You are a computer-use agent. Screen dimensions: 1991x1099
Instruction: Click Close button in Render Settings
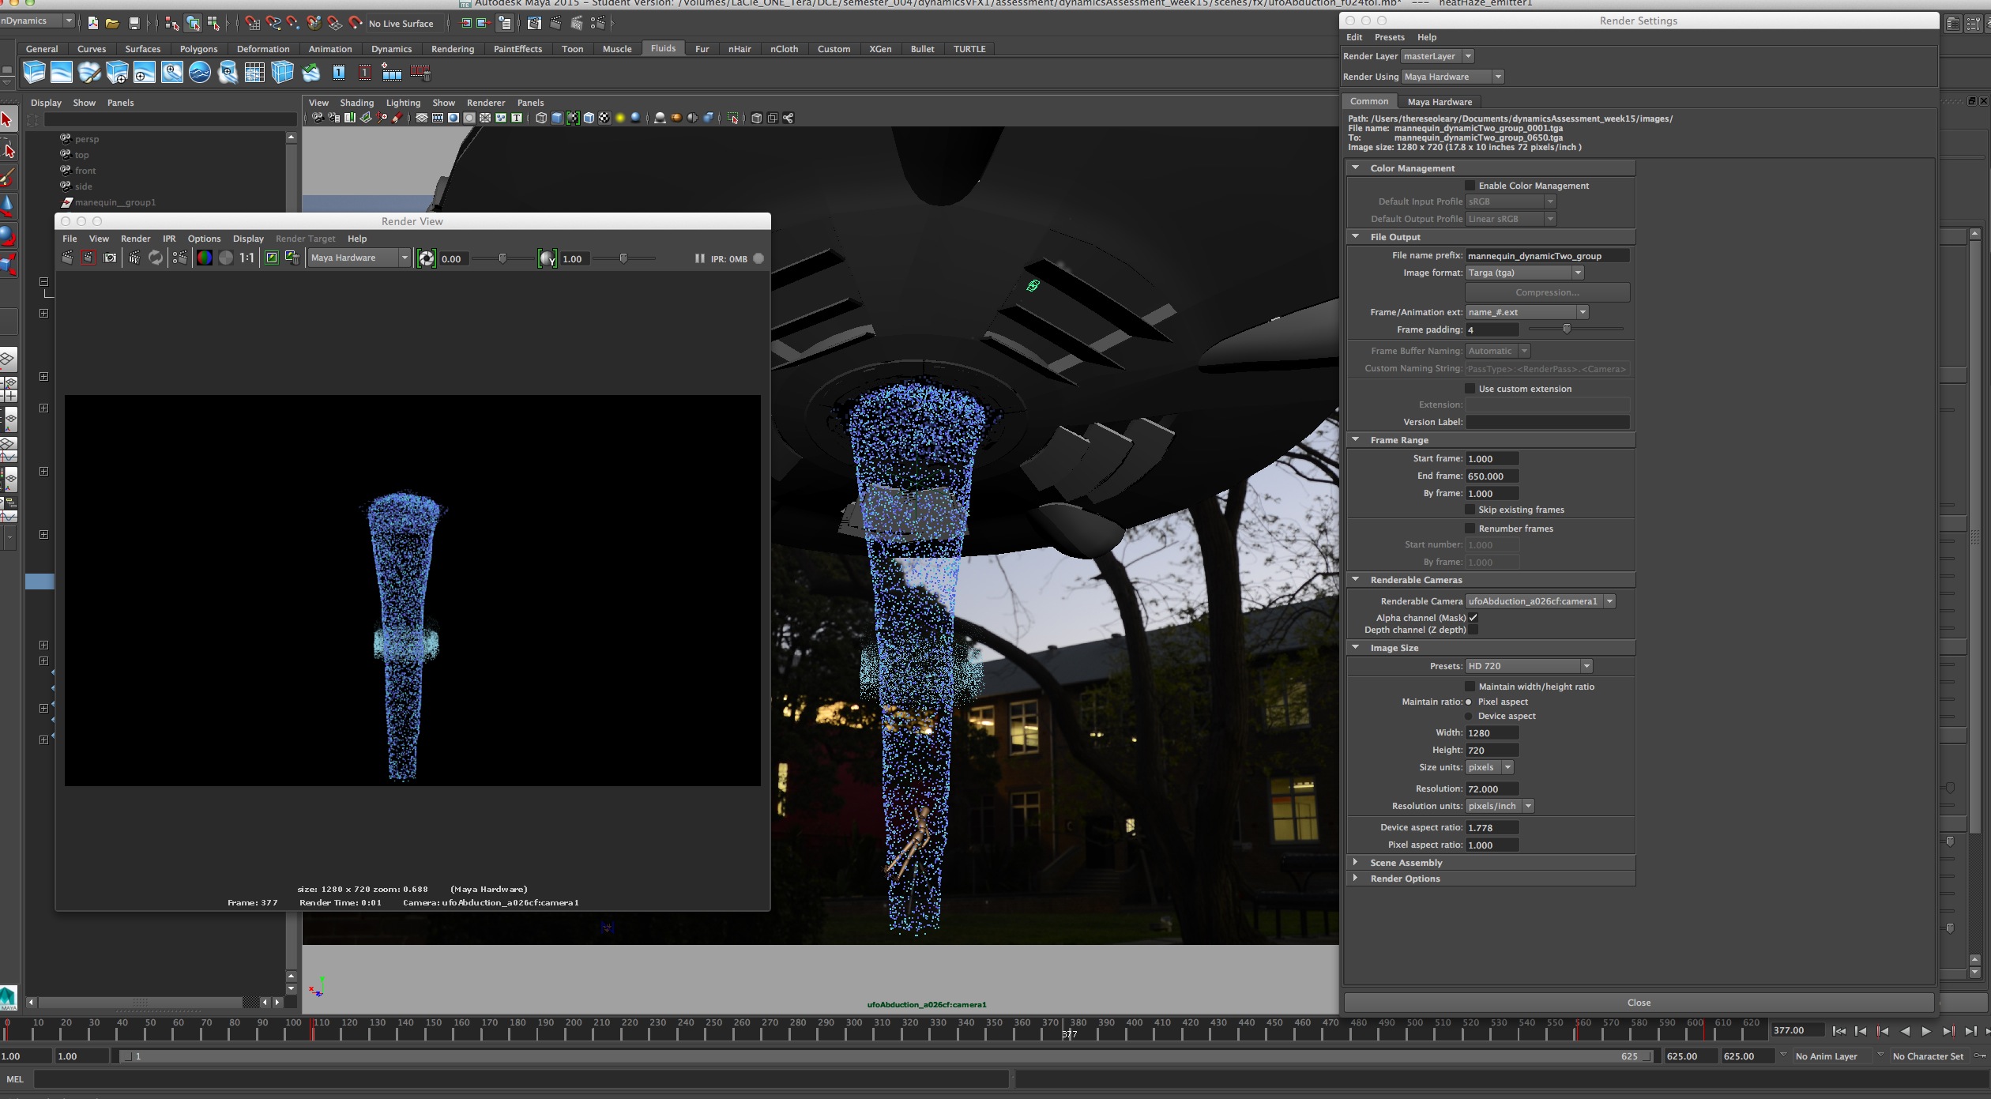point(1638,1002)
